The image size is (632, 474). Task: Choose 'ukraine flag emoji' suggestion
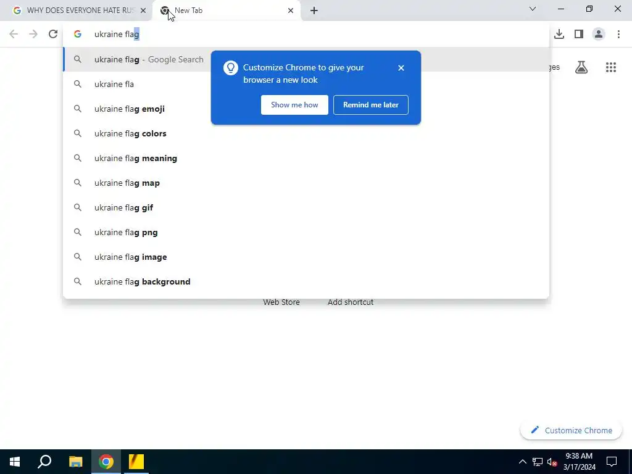[306, 109]
